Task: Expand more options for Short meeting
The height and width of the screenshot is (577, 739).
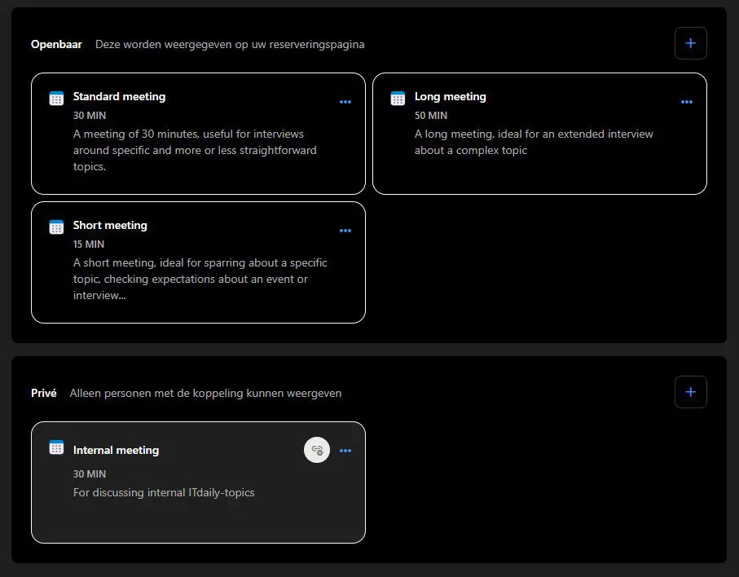Action: click(x=345, y=231)
